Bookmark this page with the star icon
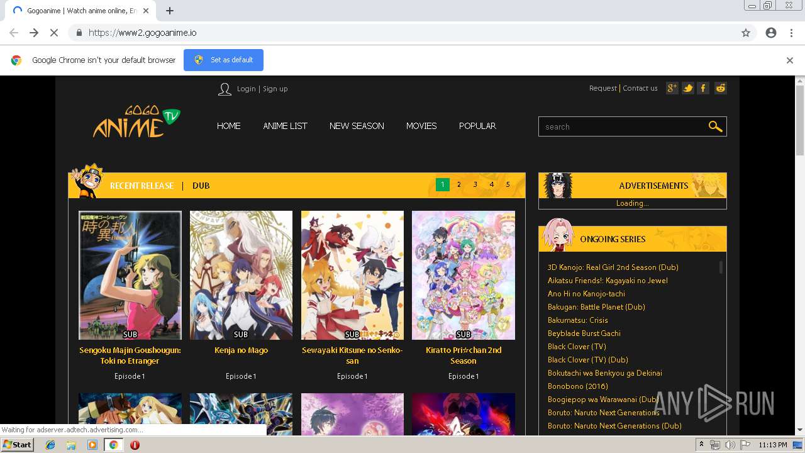 pos(746,33)
